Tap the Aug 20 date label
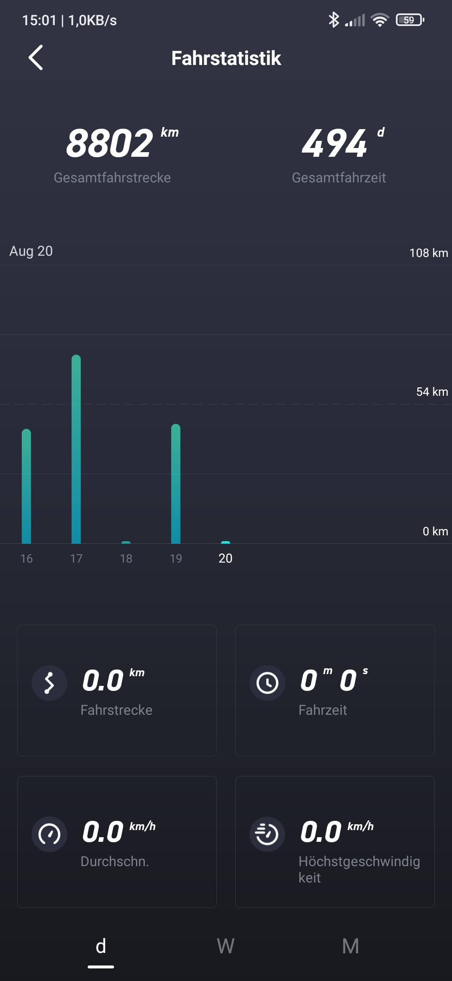This screenshot has width=452, height=981. 31,251
